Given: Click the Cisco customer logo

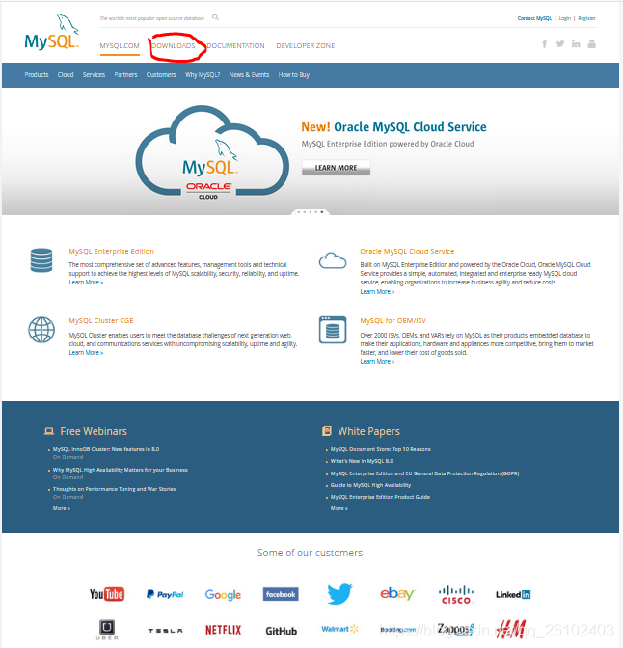Looking at the screenshot, I should click(x=456, y=595).
